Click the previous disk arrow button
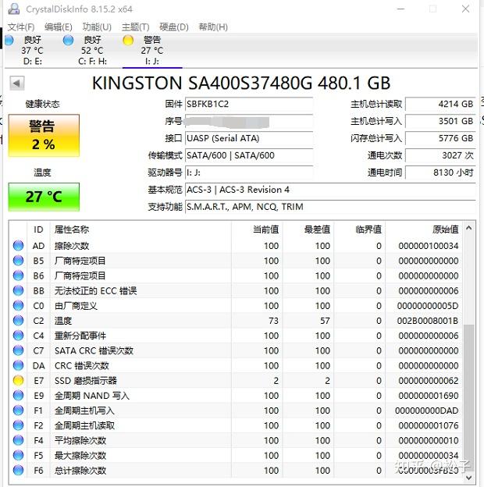The height and width of the screenshot is (487, 484). (16, 84)
